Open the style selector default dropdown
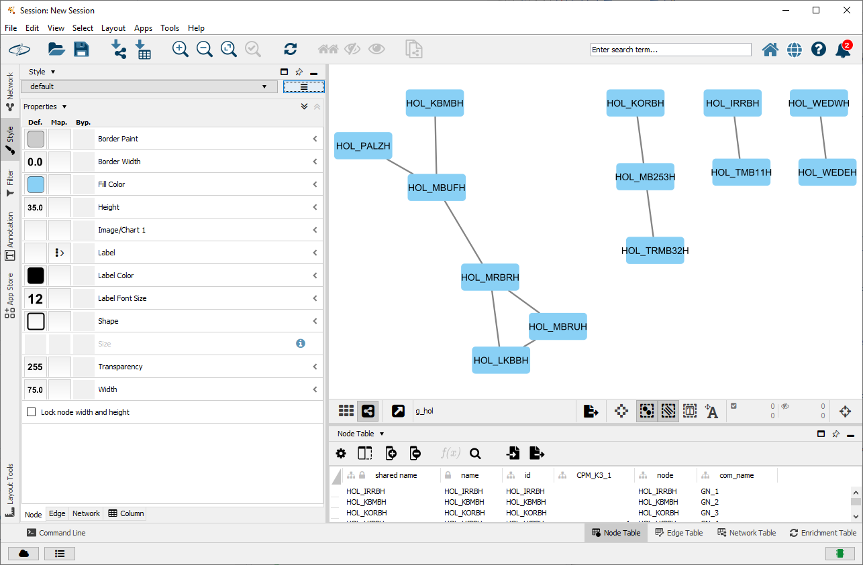The image size is (863, 565). click(149, 86)
